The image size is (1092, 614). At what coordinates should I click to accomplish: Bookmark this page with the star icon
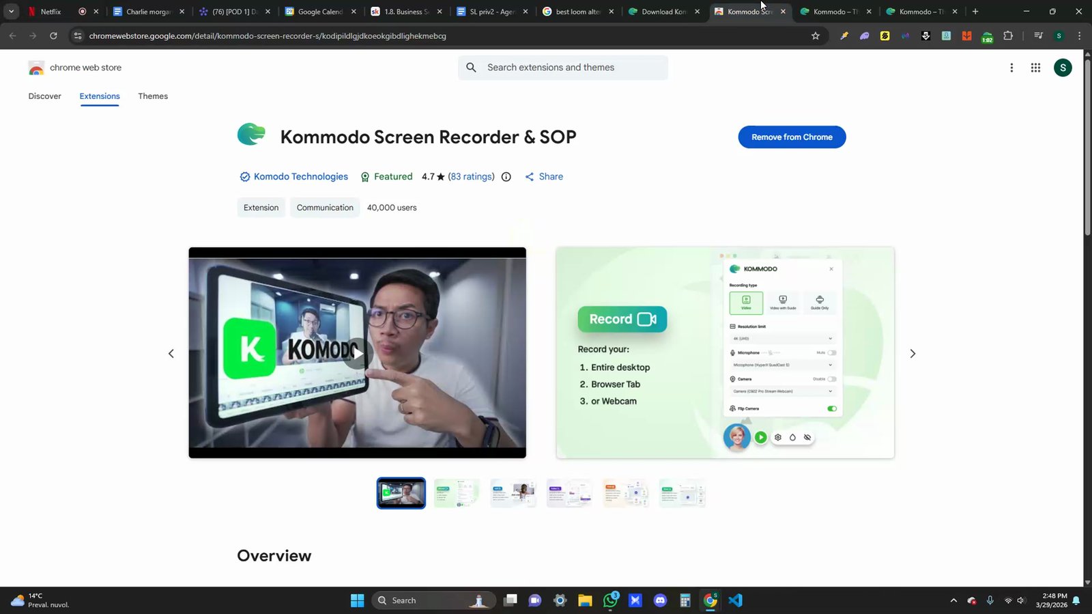816,36
